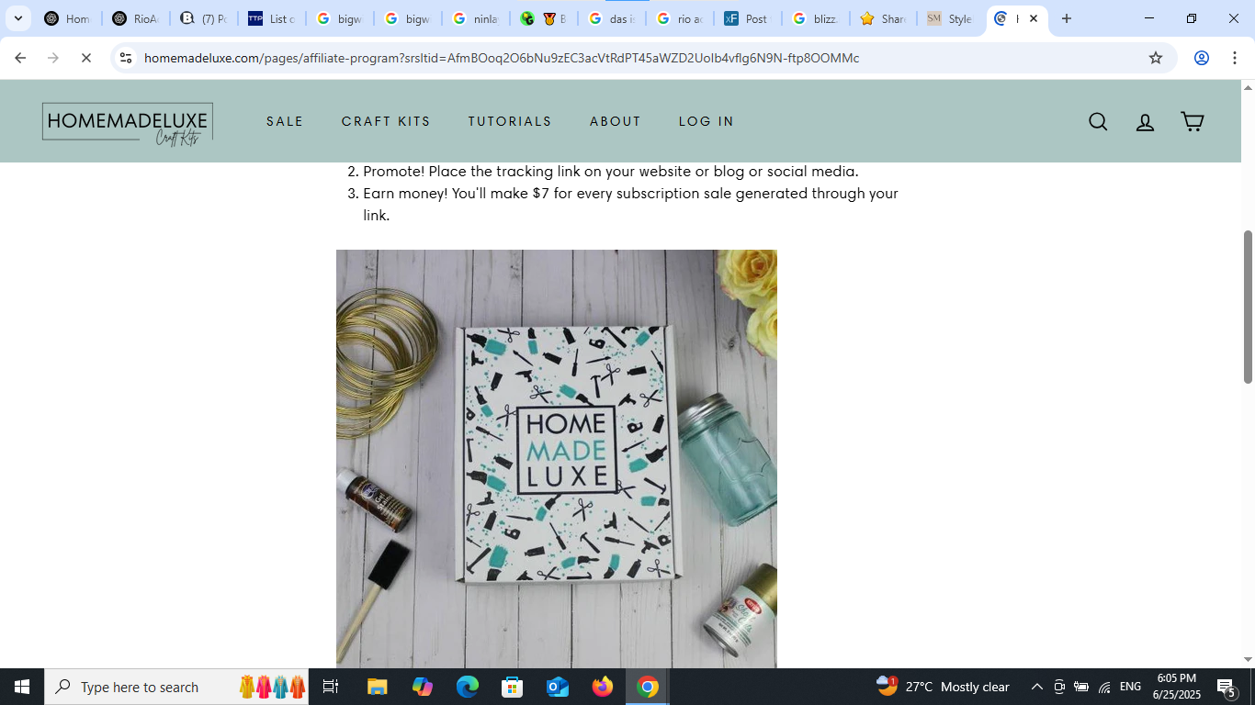Click the forward navigation arrow
This screenshot has width=1255, height=705.
53,58
